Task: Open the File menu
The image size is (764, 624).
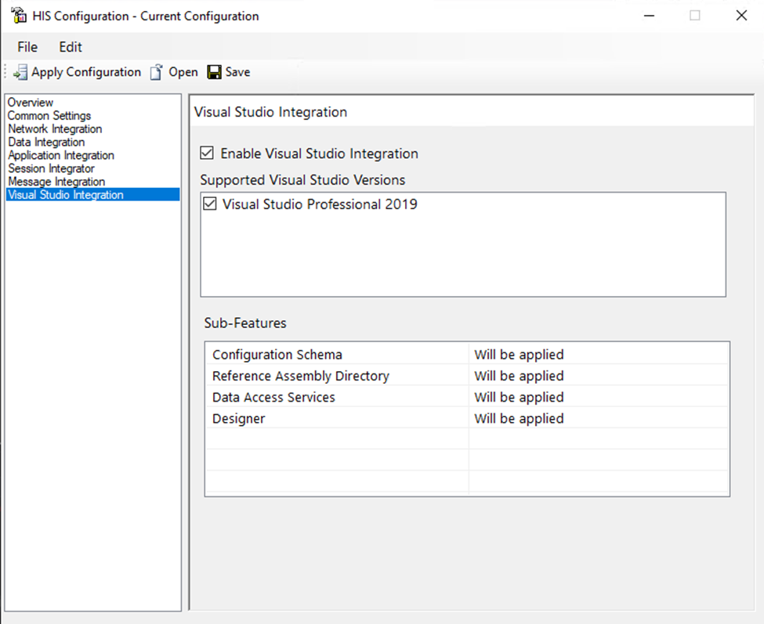Action: click(27, 47)
